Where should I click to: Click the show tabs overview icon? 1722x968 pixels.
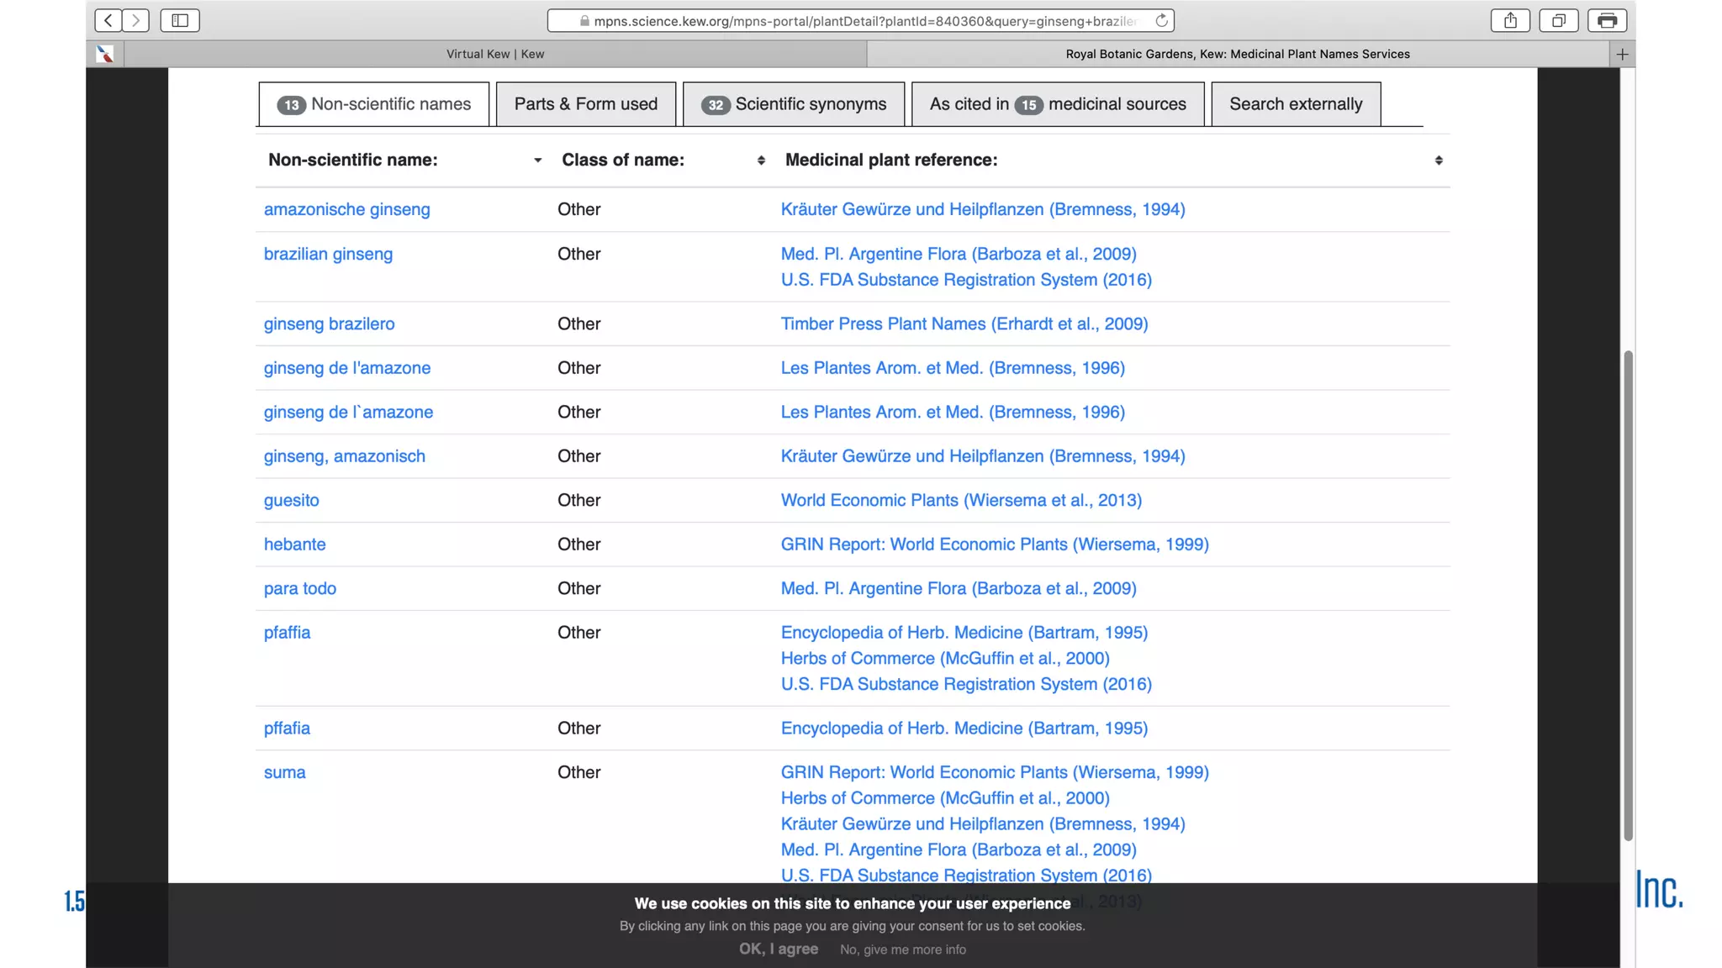(x=1558, y=20)
